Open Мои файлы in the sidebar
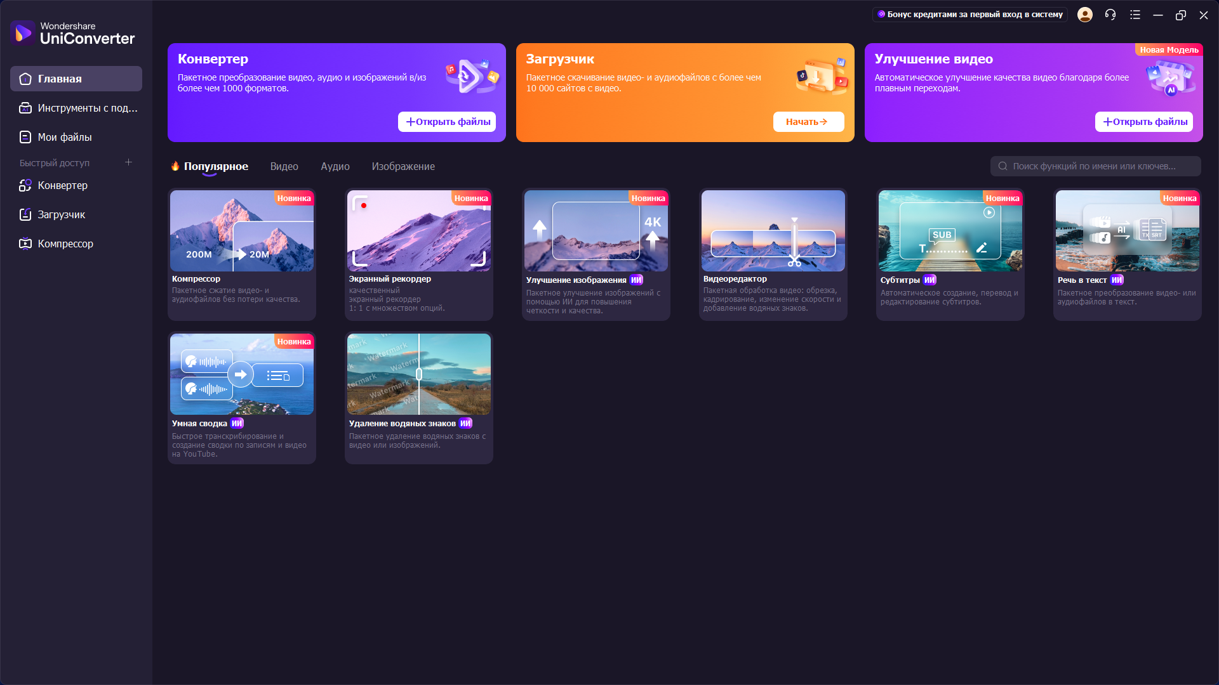The height and width of the screenshot is (685, 1219). [64, 137]
